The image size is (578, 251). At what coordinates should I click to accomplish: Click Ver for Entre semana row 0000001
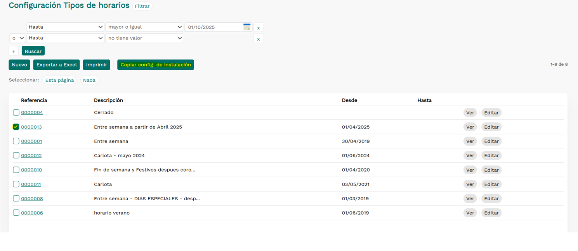tap(470, 141)
